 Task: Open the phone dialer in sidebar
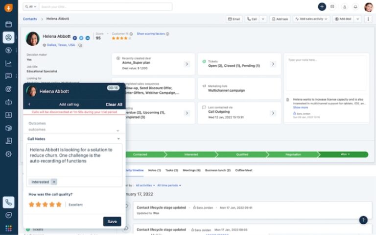(x=8, y=202)
